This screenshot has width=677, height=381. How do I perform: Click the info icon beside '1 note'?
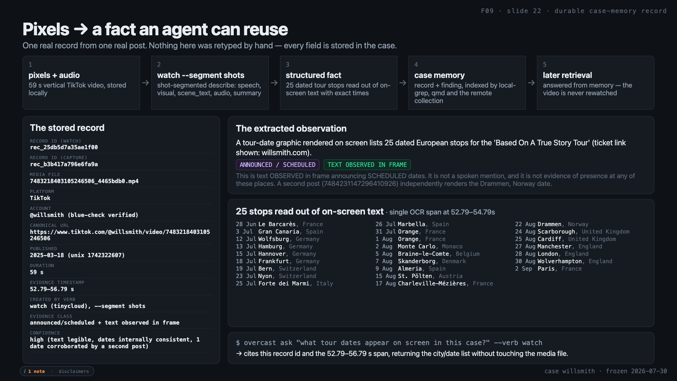tap(25, 371)
